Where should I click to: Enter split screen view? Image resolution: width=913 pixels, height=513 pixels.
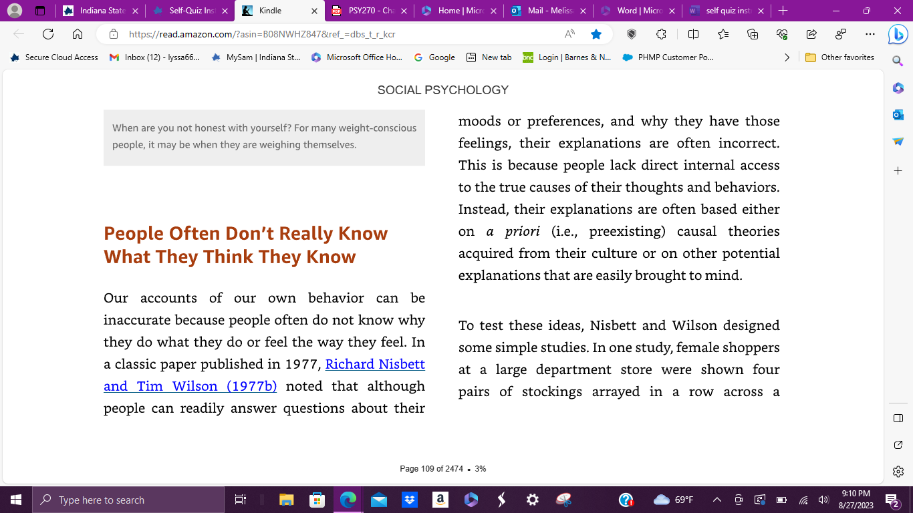tap(693, 34)
